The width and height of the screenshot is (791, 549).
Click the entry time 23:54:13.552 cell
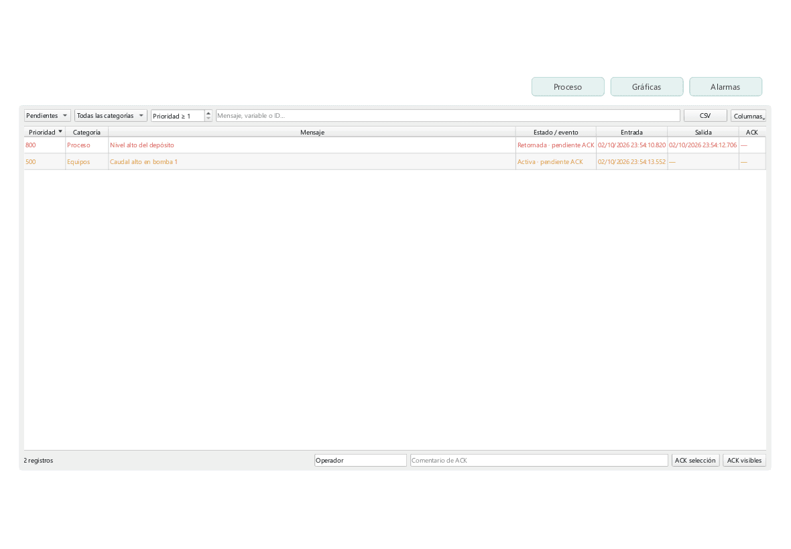pos(631,161)
